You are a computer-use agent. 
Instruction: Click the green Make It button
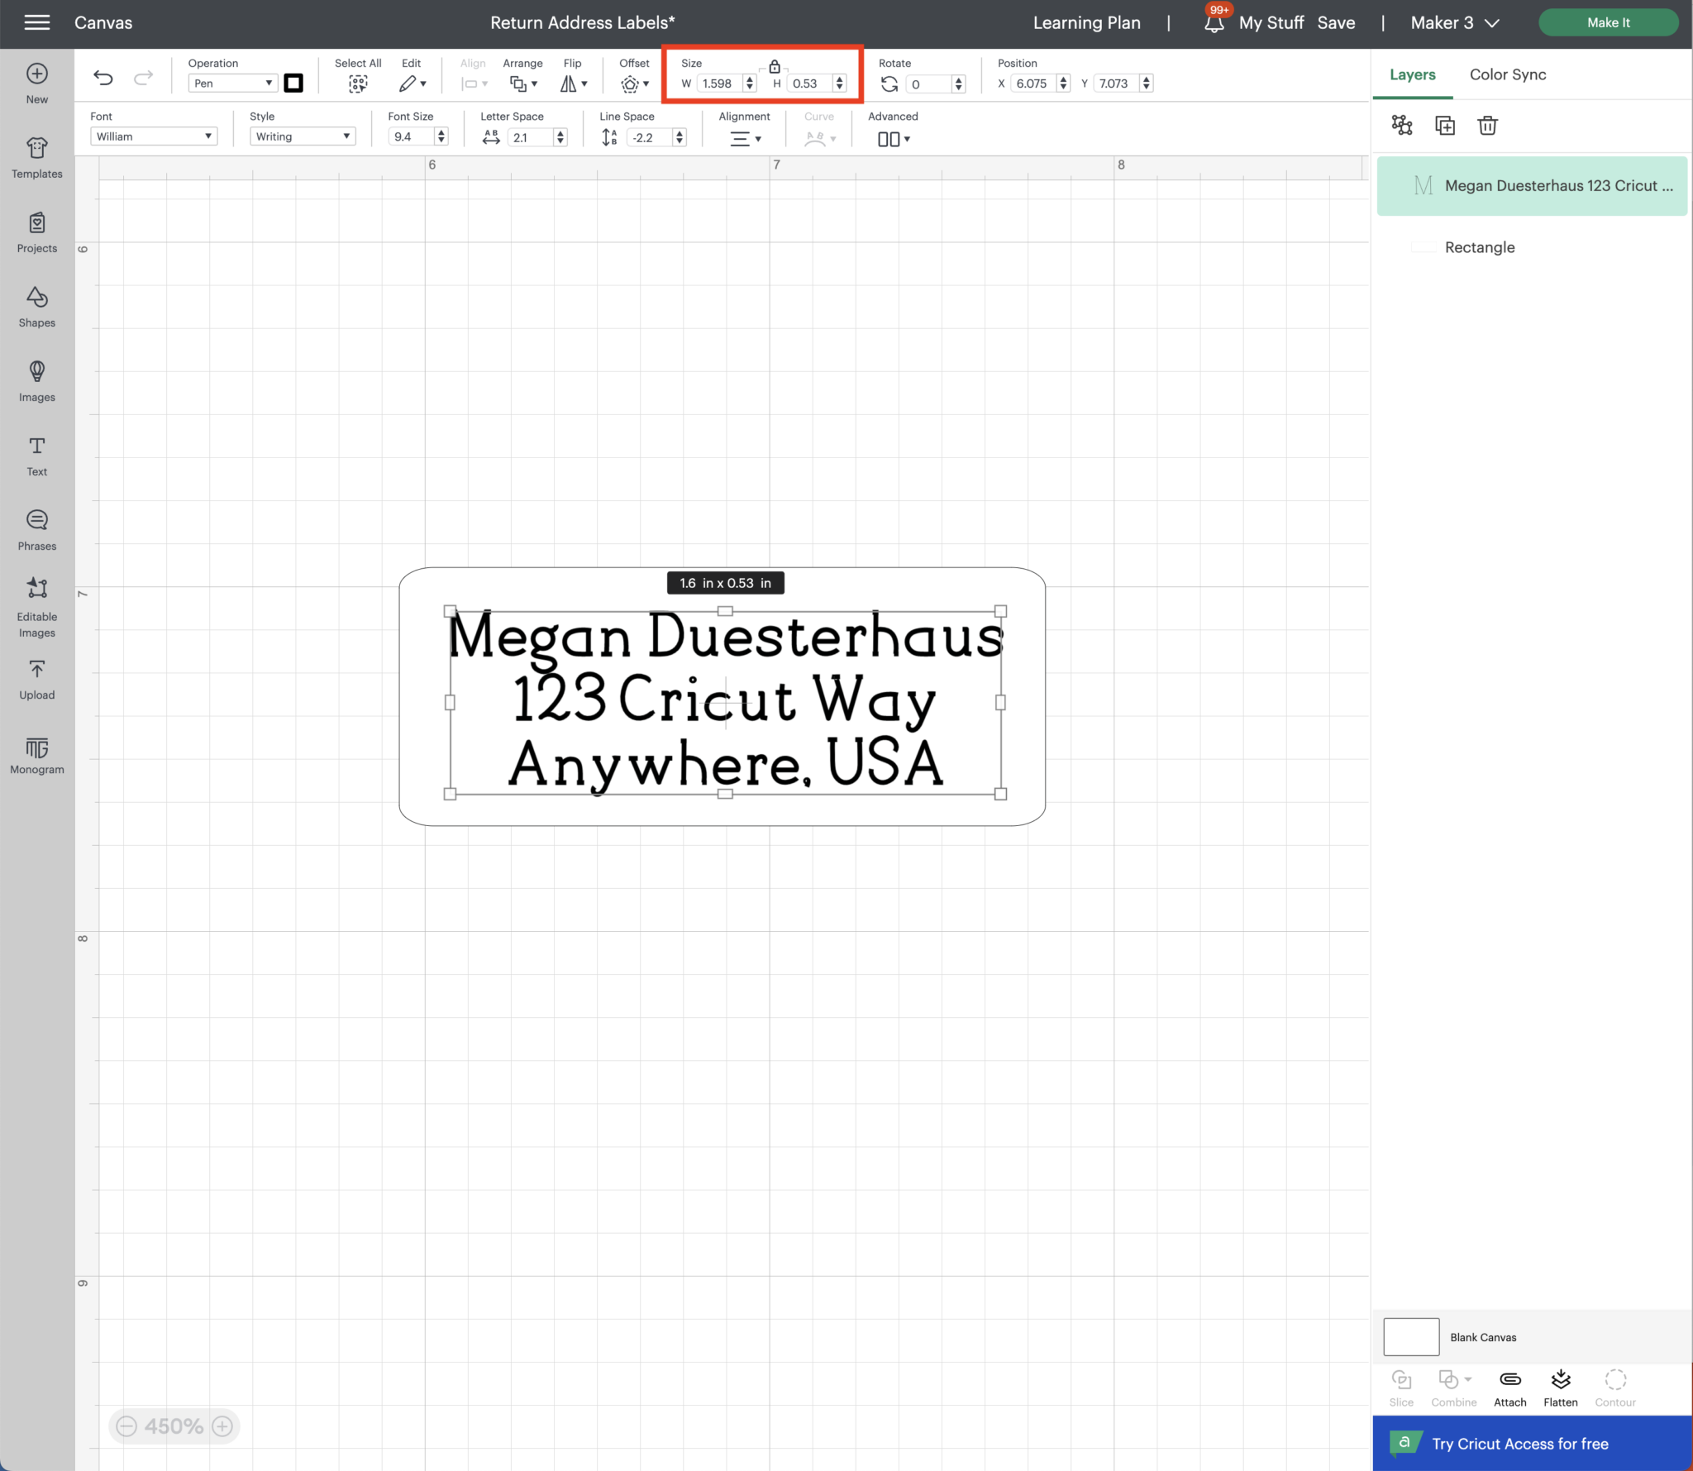(1607, 22)
